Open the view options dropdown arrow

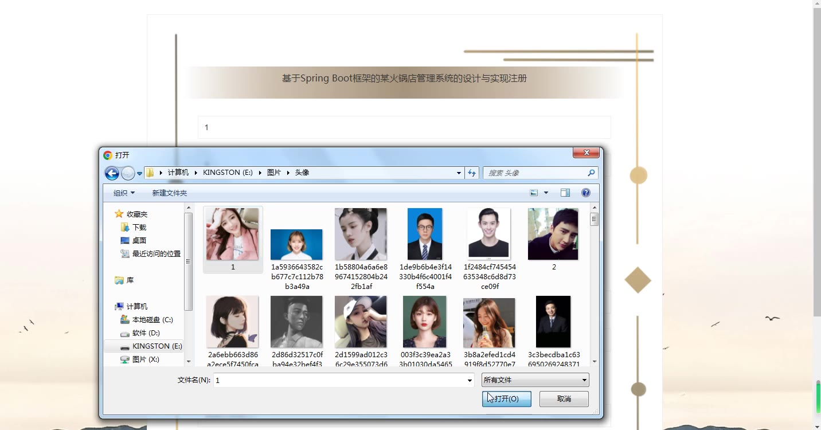tap(546, 193)
